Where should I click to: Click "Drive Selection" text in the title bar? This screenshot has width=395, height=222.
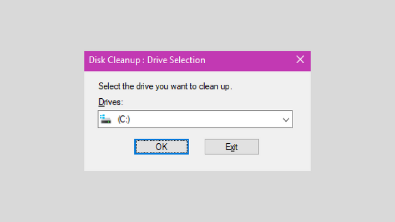click(176, 60)
